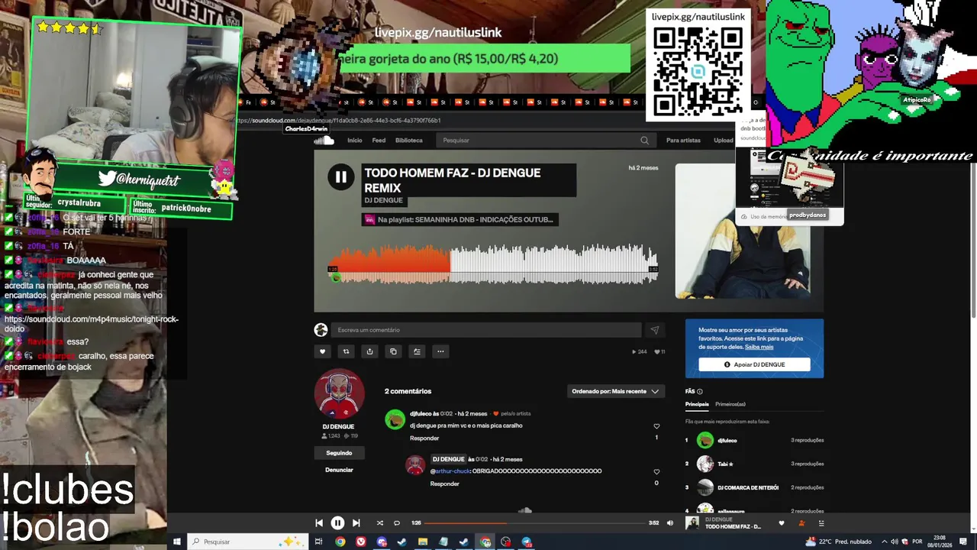Click Responder under DJ DENGUE's reply
Viewport: 977px width, 550px height.
(x=444, y=484)
